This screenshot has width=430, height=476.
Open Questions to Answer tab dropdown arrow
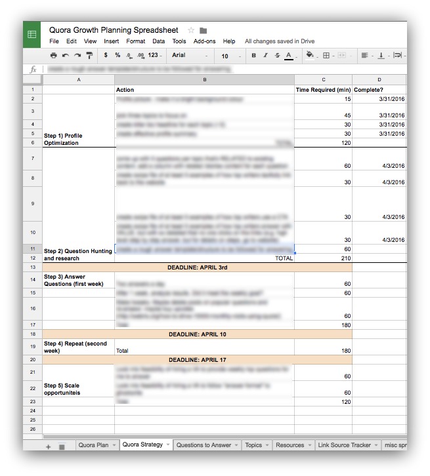click(x=236, y=445)
